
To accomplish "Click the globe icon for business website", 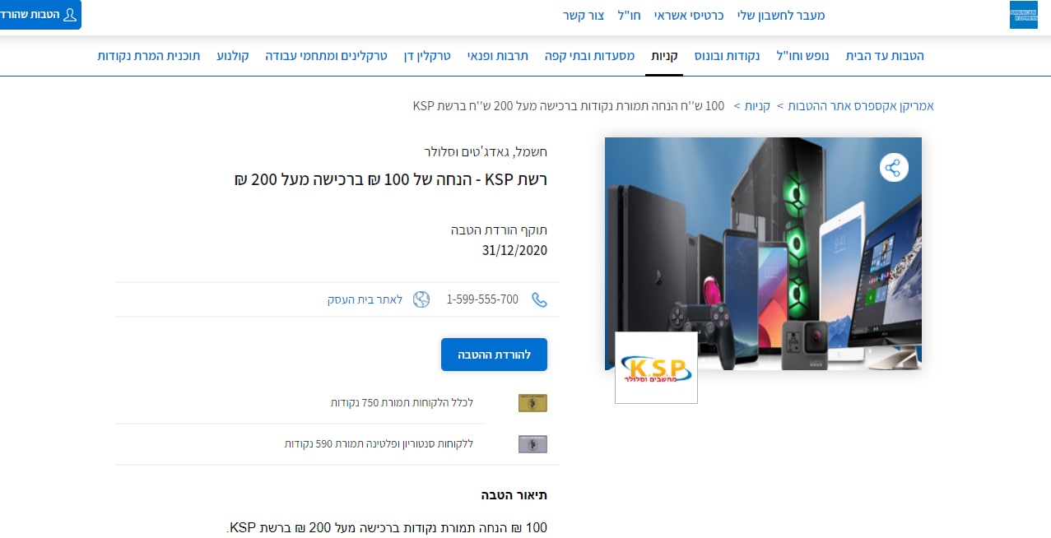I will [x=421, y=299].
